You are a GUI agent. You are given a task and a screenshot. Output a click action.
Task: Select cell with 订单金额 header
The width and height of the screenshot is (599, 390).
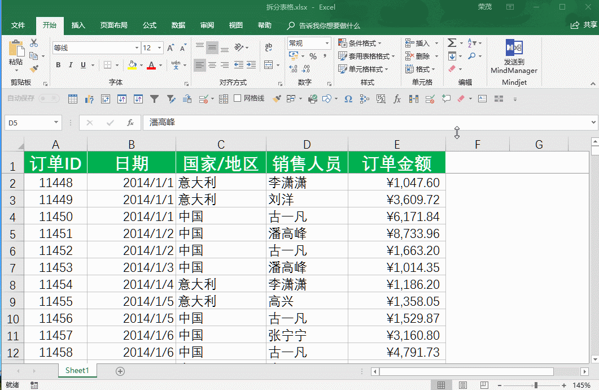click(x=396, y=163)
